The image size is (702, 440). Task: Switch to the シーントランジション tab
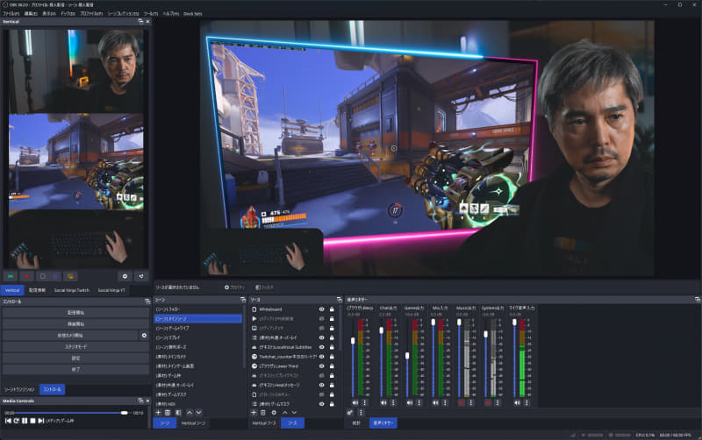pos(19,389)
